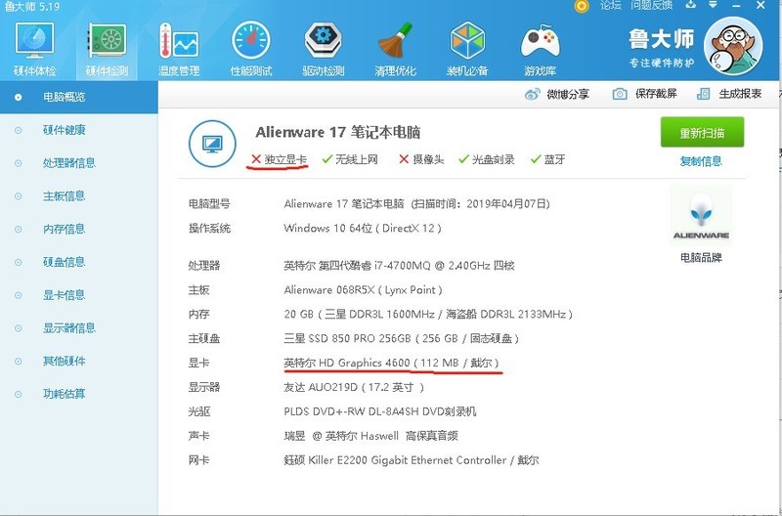Screen dimensions: 782x516
Task: Open 处理器信息 processor info section
Action: click(x=69, y=163)
